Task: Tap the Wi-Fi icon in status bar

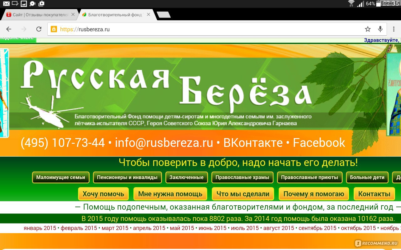Action: 351,4
